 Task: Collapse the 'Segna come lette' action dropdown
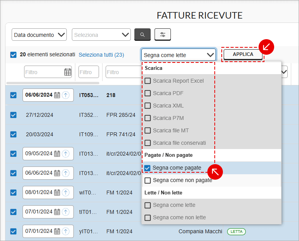[178, 55]
